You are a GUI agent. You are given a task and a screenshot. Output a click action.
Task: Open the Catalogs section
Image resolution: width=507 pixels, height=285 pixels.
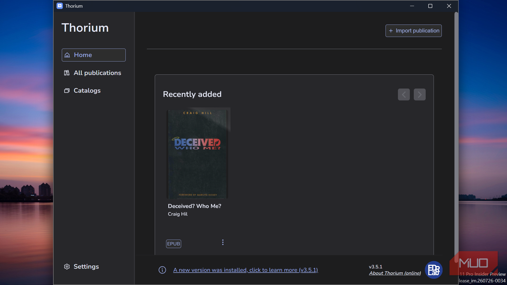click(82, 91)
